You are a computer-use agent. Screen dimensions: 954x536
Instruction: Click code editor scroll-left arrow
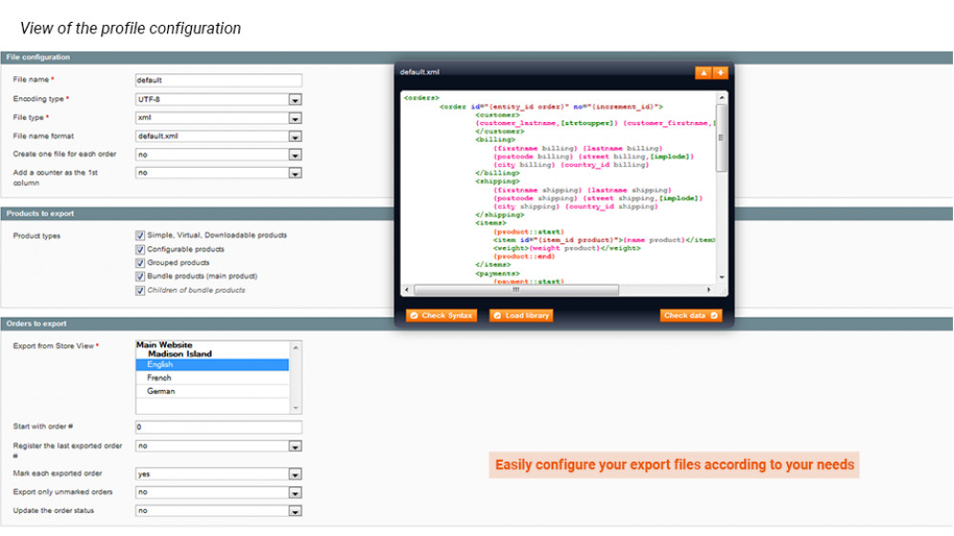pyautogui.click(x=407, y=290)
